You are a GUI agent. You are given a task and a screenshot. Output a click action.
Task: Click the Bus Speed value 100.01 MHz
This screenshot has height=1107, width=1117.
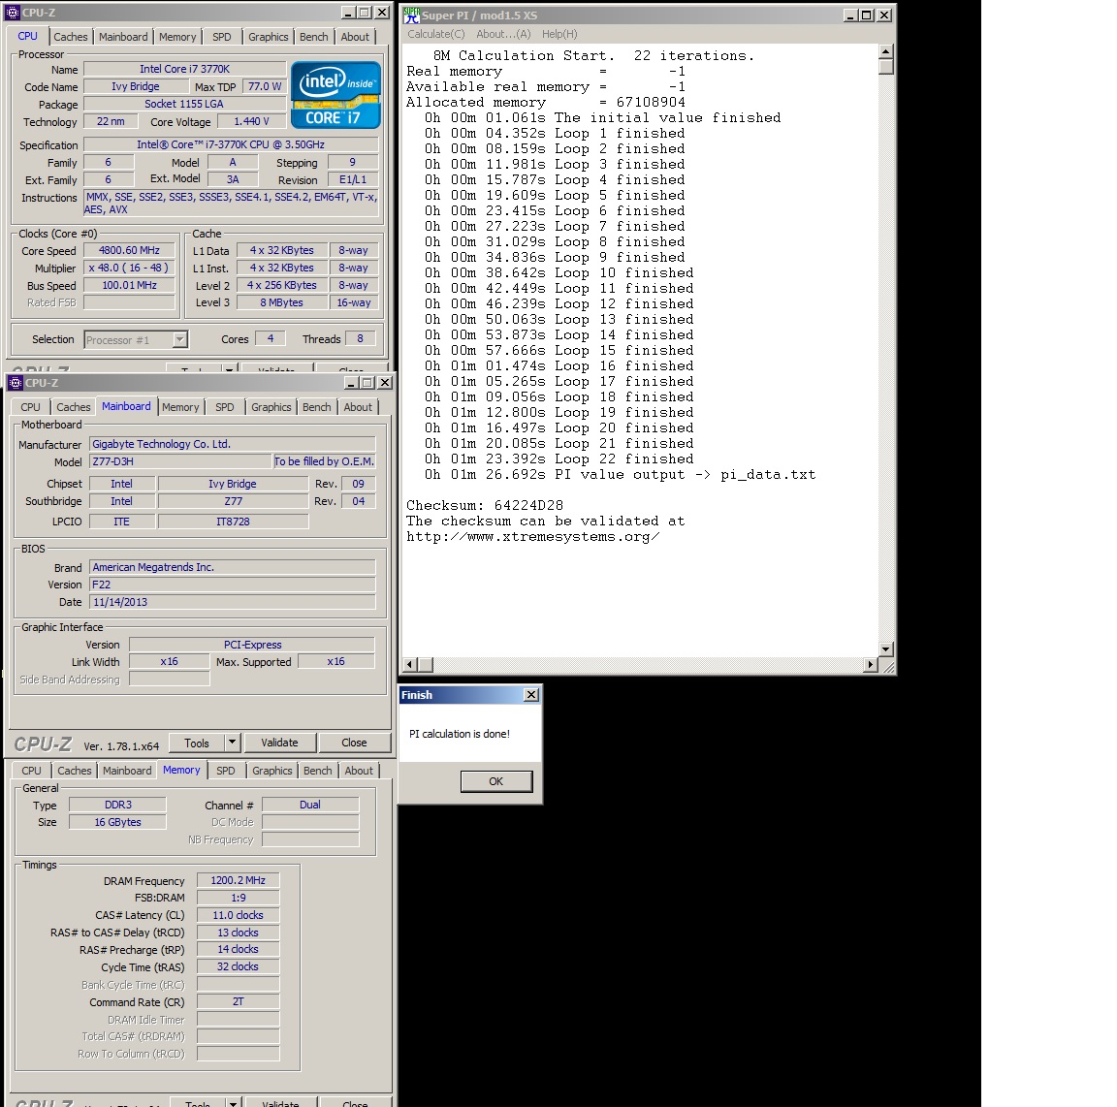tap(129, 286)
